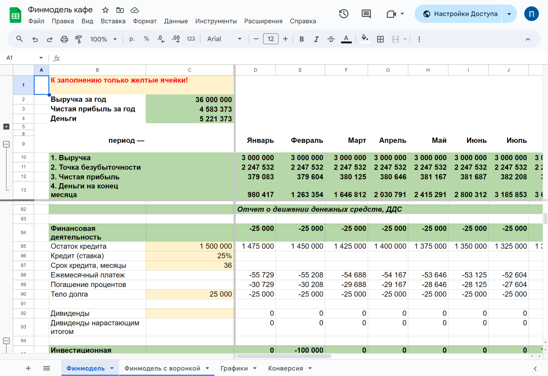
Task: Click the font size input field
Action: tap(270, 39)
